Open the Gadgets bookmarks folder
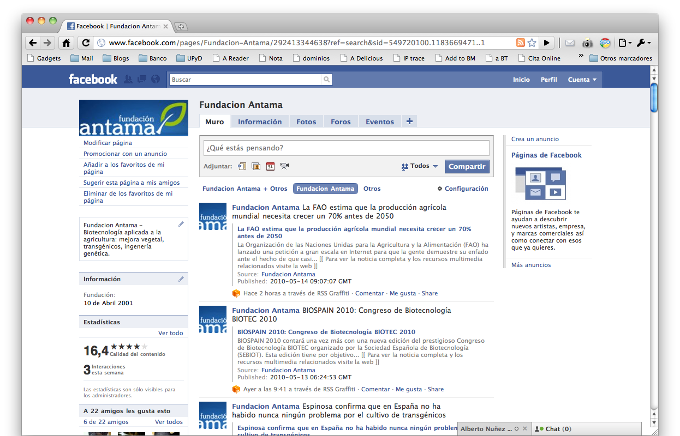 coord(44,58)
